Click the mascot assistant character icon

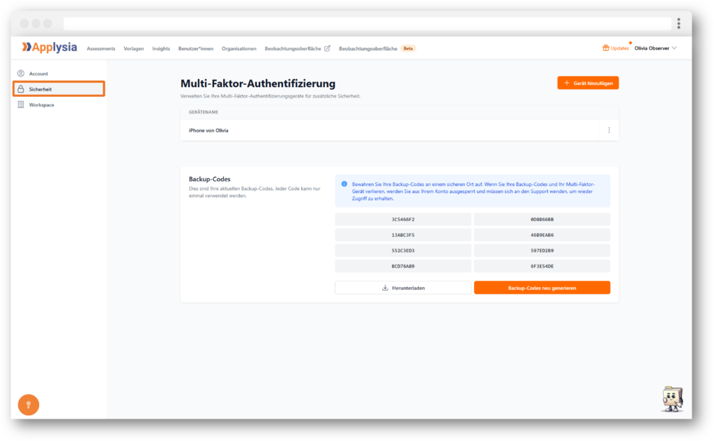coord(673,399)
